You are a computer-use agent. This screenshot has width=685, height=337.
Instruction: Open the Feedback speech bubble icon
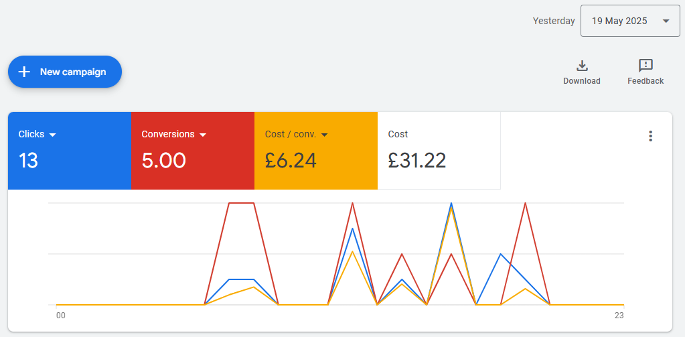tap(645, 66)
